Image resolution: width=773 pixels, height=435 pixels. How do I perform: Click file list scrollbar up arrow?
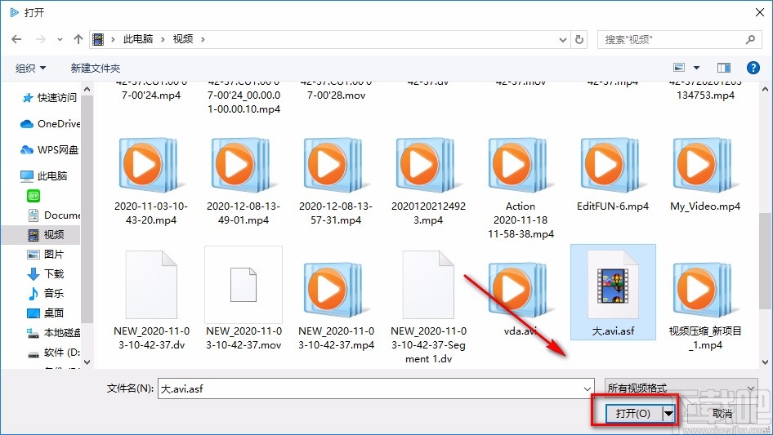coord(765,90)
